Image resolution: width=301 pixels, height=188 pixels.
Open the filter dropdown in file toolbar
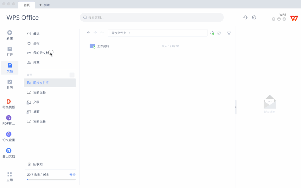pyautogui.click(x=229, y=33)
